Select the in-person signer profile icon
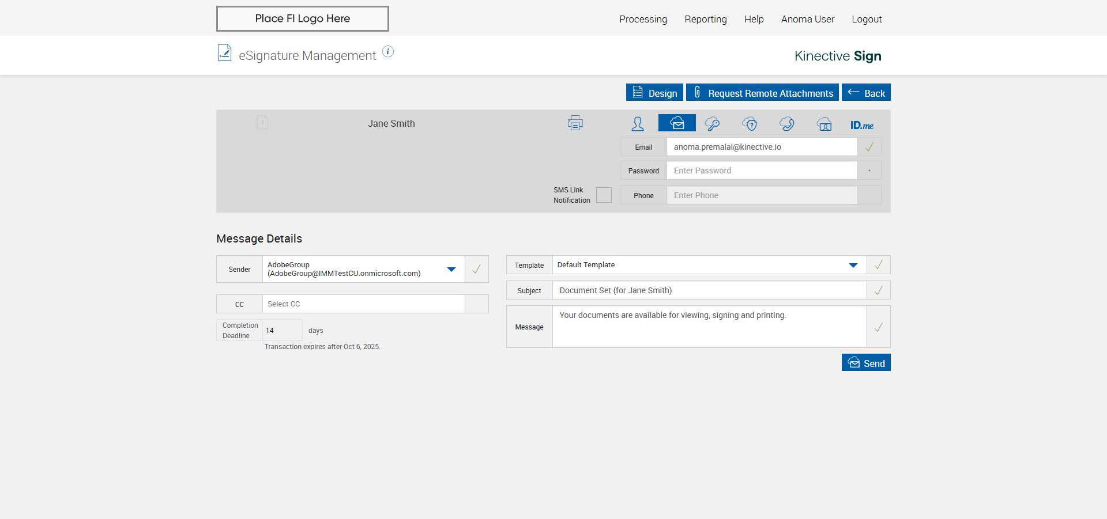This screenshot has width=1107, height=519. (637, 124)
